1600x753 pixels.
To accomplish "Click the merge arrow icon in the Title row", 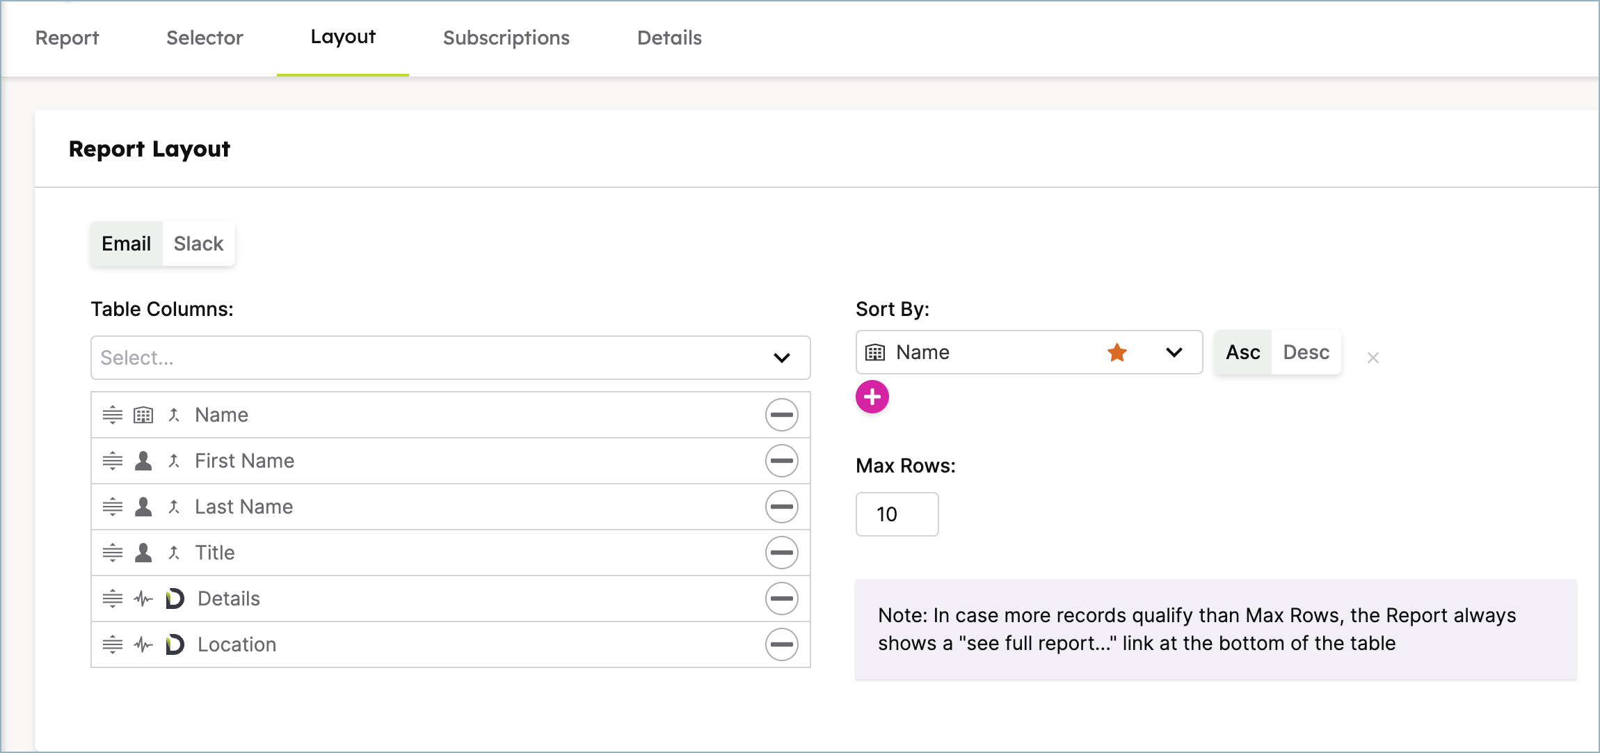I will (174, 553).
